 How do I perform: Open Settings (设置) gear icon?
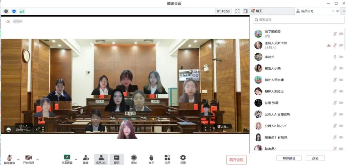tap(183, 158)
